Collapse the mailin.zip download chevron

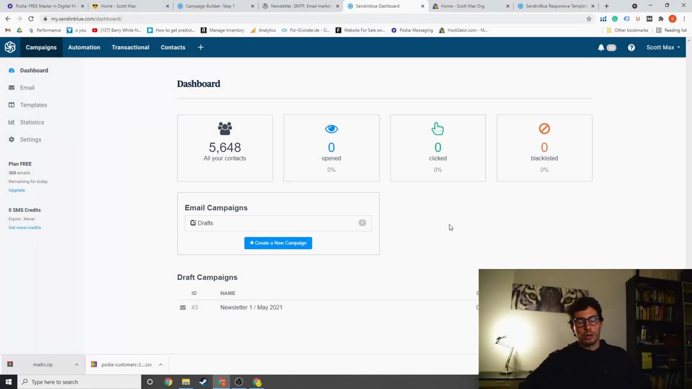(x=76, y=365)
